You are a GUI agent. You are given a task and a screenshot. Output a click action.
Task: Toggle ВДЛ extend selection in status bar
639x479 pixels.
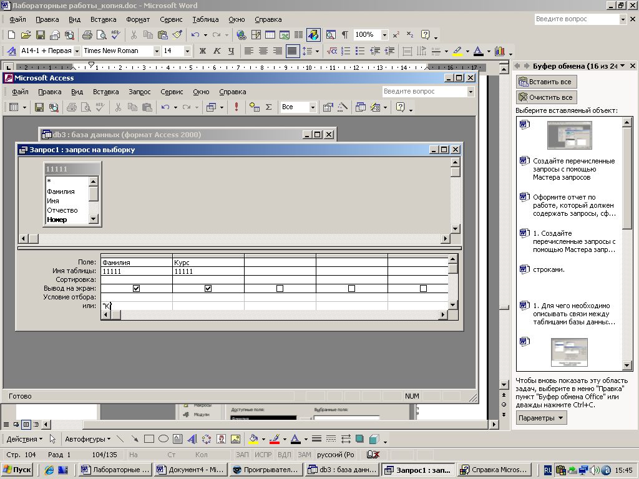pyautogui.click(x=285, y=455)
